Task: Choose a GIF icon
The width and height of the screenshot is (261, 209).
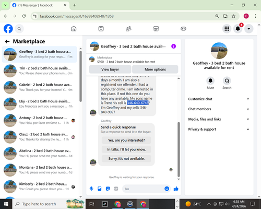Action: pos(116,189)
